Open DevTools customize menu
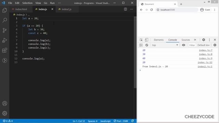 tap(209, 40)
